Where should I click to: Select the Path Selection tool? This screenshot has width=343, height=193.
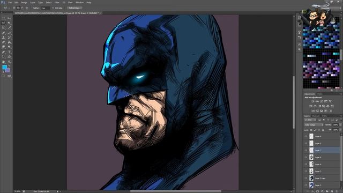point(3,57)
